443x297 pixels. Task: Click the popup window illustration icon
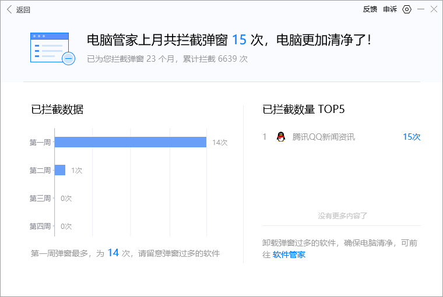click(x=52, y=48)
